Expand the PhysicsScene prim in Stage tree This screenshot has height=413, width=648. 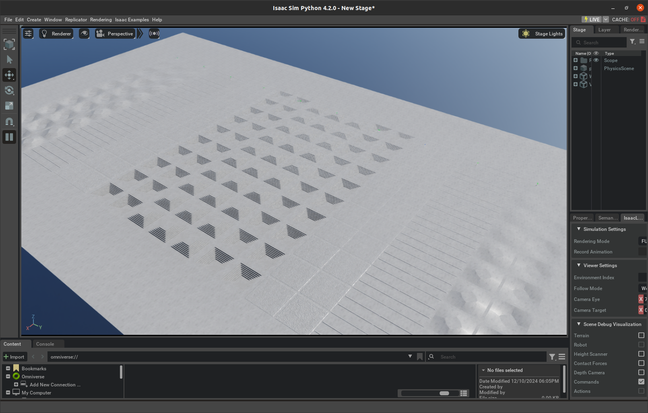pyautogui.click(x=575, y=68)
